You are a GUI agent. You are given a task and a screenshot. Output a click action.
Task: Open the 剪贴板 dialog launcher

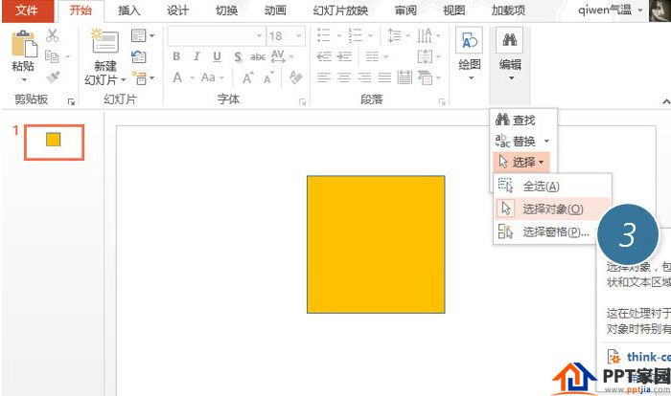71,101
